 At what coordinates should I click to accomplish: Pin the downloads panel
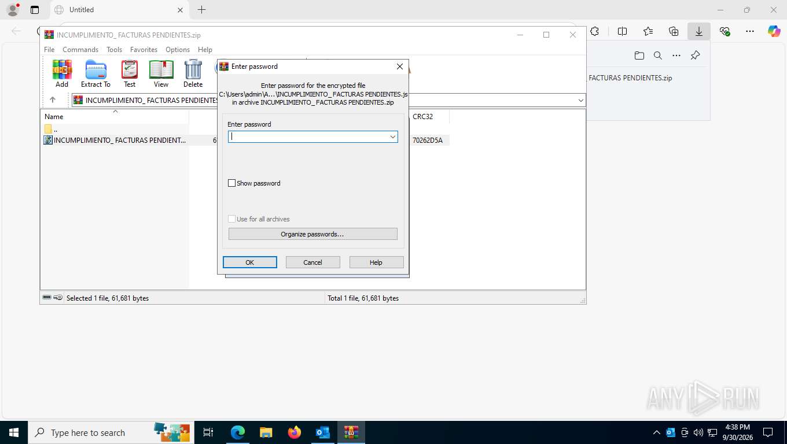click(696, 55)
